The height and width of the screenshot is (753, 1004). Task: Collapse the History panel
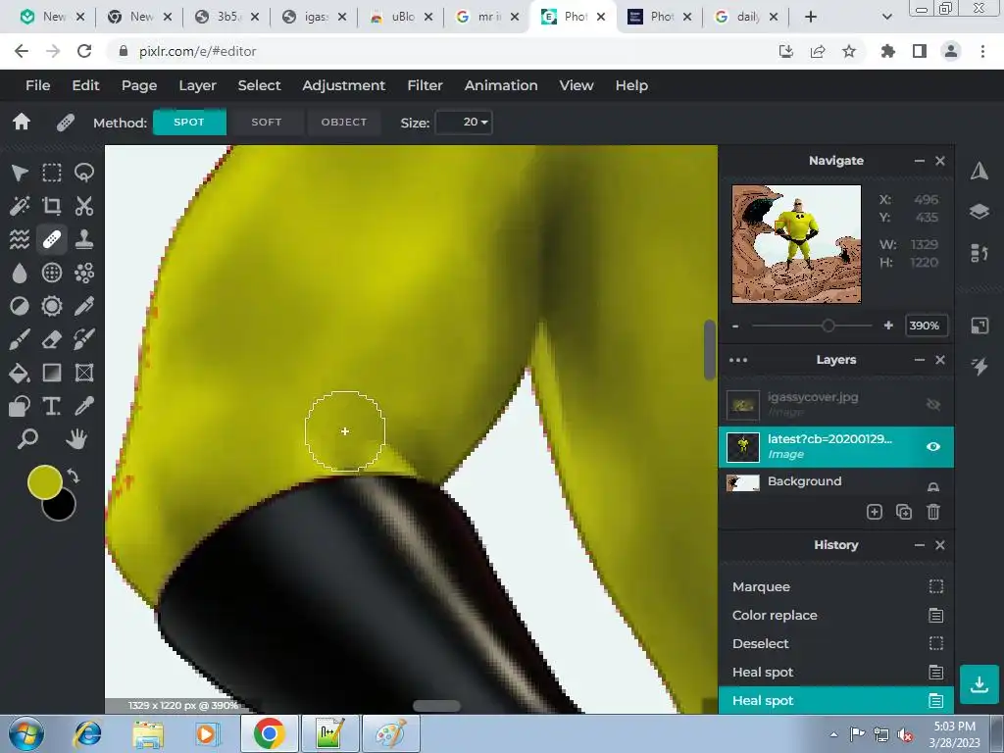[919, 545]
